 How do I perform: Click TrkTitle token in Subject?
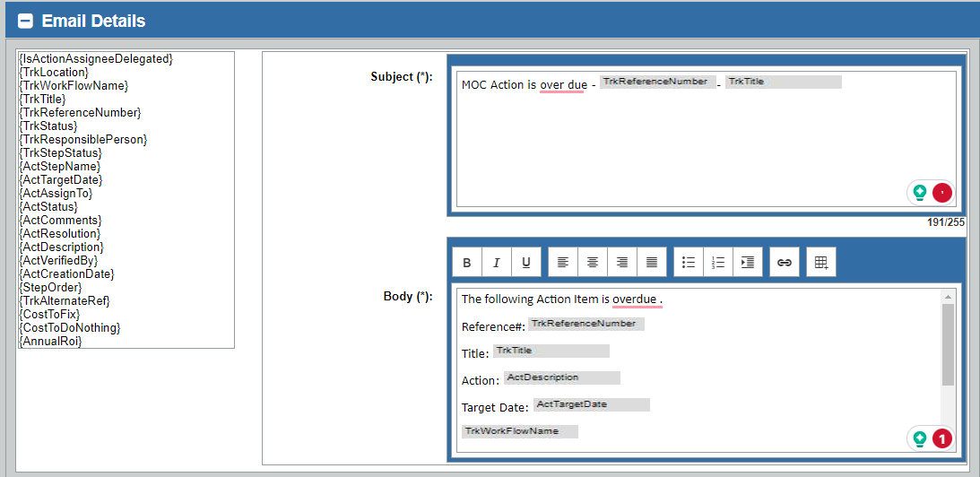pyautogui.click(x=783, y=82)
